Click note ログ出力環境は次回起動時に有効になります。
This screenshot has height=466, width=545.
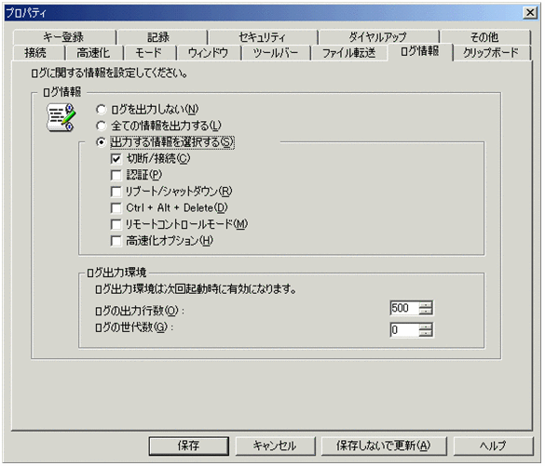coord(196,288)
